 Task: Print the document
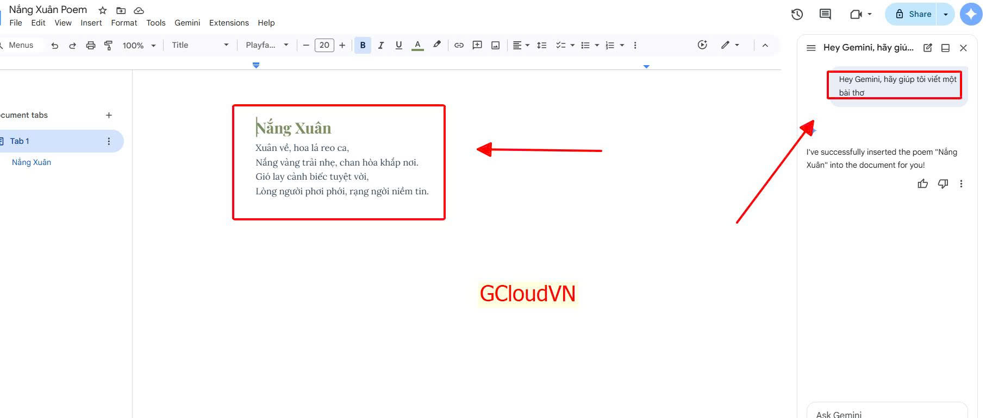pyautogui.click(x=91, y=46)
